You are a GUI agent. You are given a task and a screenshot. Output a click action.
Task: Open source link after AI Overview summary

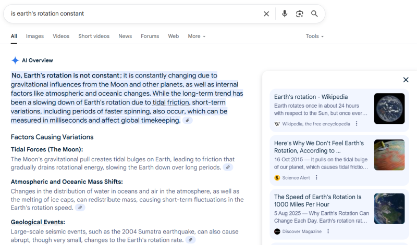tap(188, 121)
